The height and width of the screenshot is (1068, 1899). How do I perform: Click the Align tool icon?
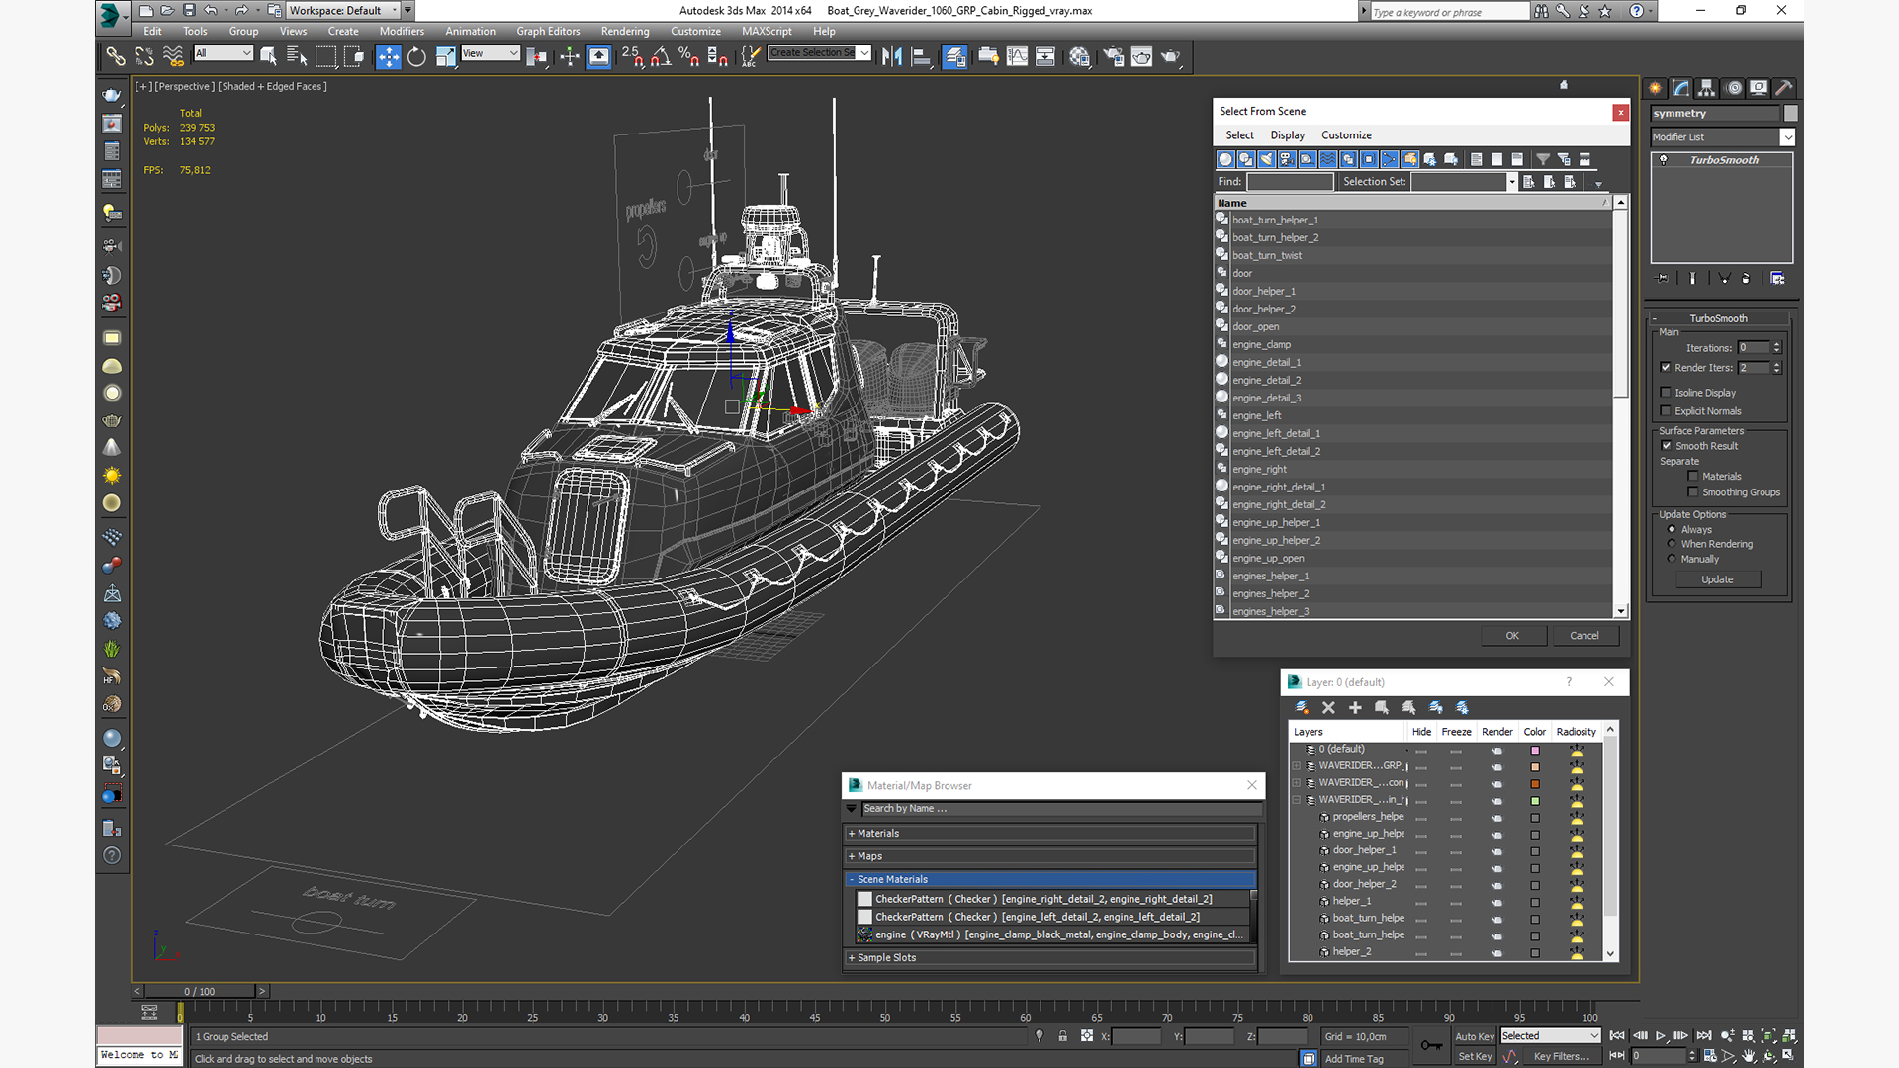tap(921, 56)
